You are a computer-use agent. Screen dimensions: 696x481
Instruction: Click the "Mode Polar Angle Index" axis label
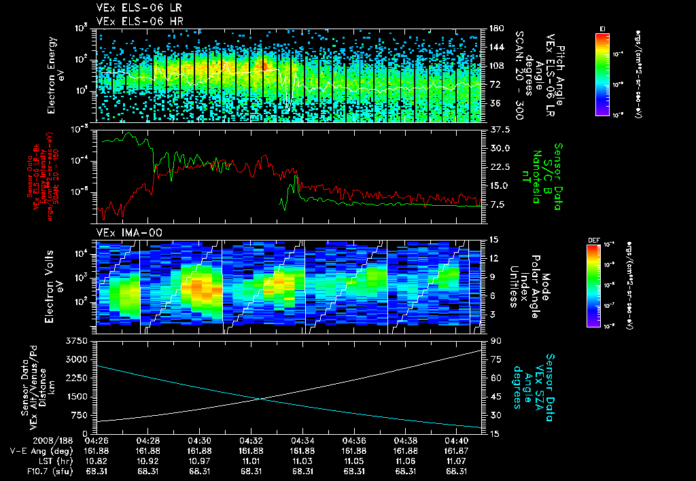pos(529,287)
